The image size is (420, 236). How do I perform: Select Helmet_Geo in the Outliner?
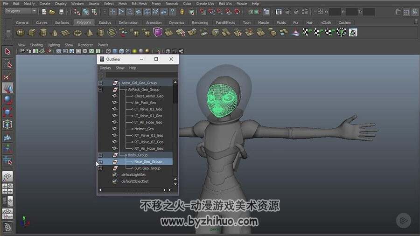[x=144, y=129]
